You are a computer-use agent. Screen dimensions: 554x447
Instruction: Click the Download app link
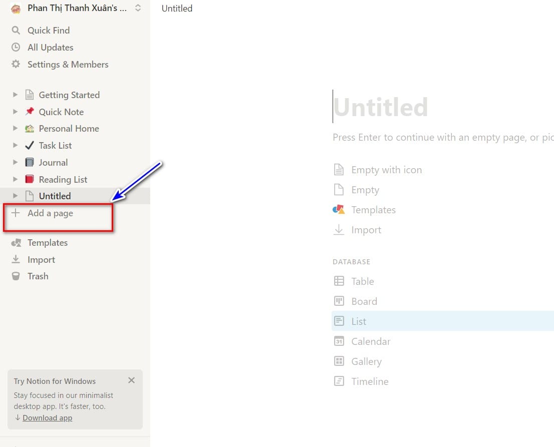click(x=48, y=417)
